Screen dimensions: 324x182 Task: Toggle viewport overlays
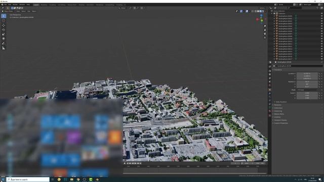point(247,11)
